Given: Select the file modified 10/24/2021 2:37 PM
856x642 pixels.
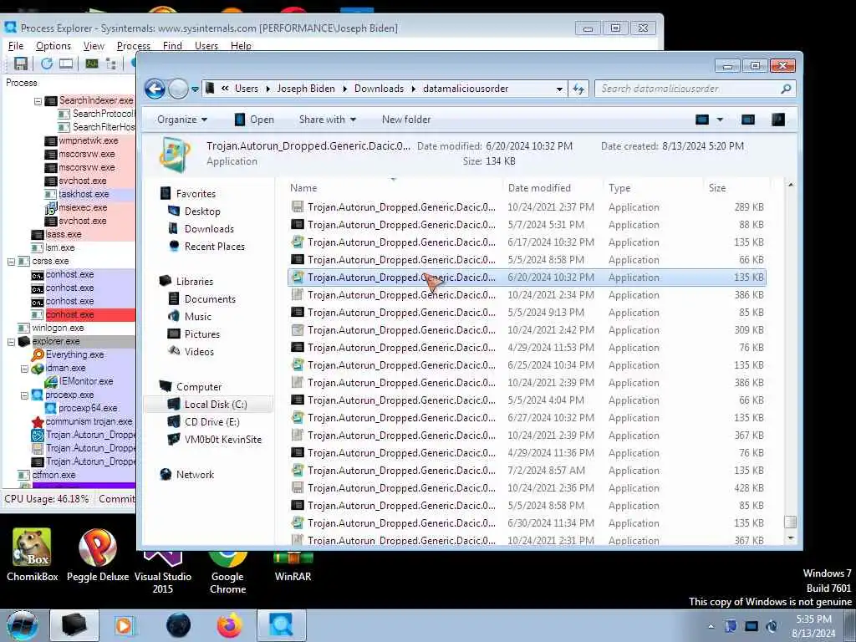Looking at the screenshot, I should (527, 207).
